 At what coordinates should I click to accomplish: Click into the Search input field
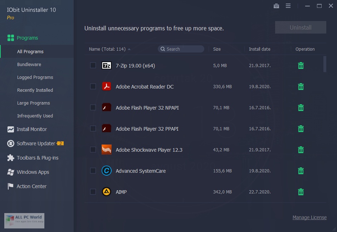click(181, 49)
